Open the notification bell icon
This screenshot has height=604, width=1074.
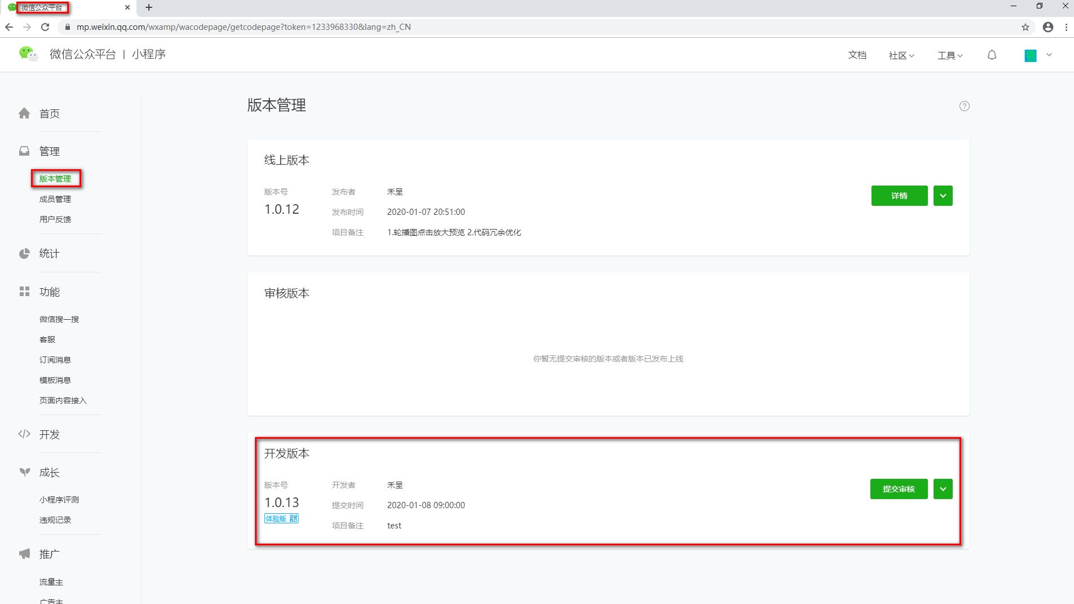pos(992,55)
